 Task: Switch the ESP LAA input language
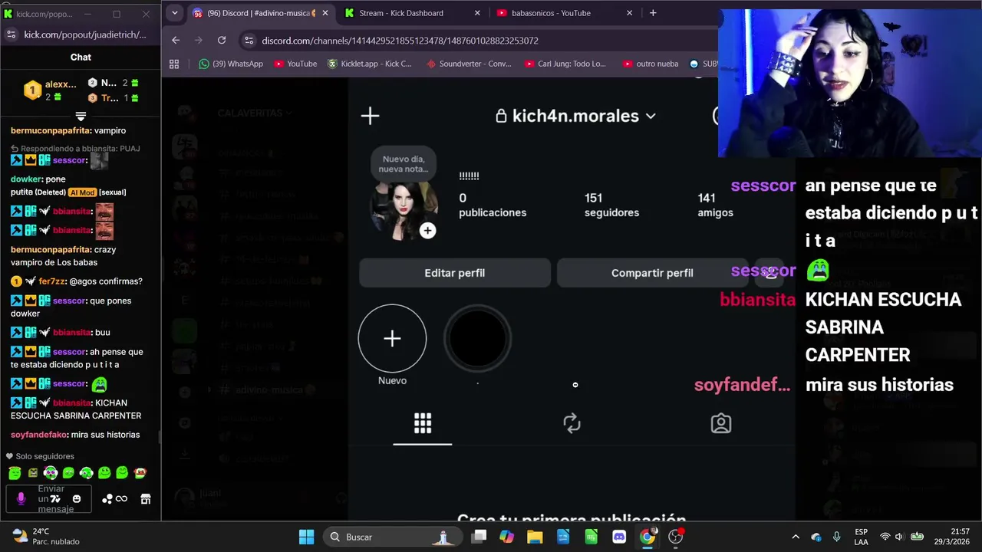(x=862, y=537)
